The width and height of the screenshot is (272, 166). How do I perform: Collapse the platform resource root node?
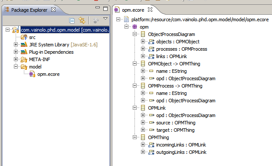click(x=118, y=19)
